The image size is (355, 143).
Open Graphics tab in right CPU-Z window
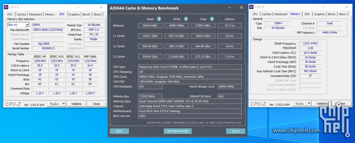pos(319,14)
